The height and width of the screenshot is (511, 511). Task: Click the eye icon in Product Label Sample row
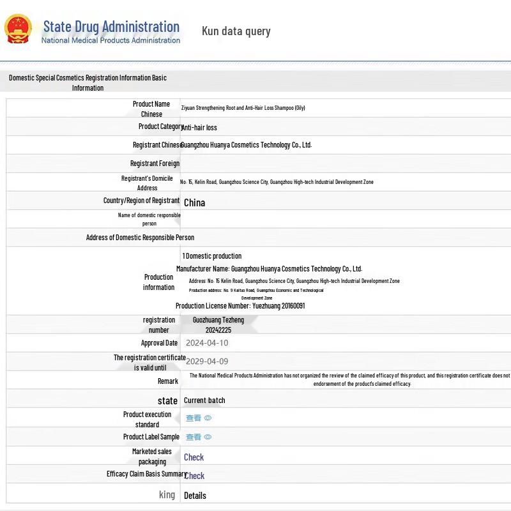[x=208, y=437]
